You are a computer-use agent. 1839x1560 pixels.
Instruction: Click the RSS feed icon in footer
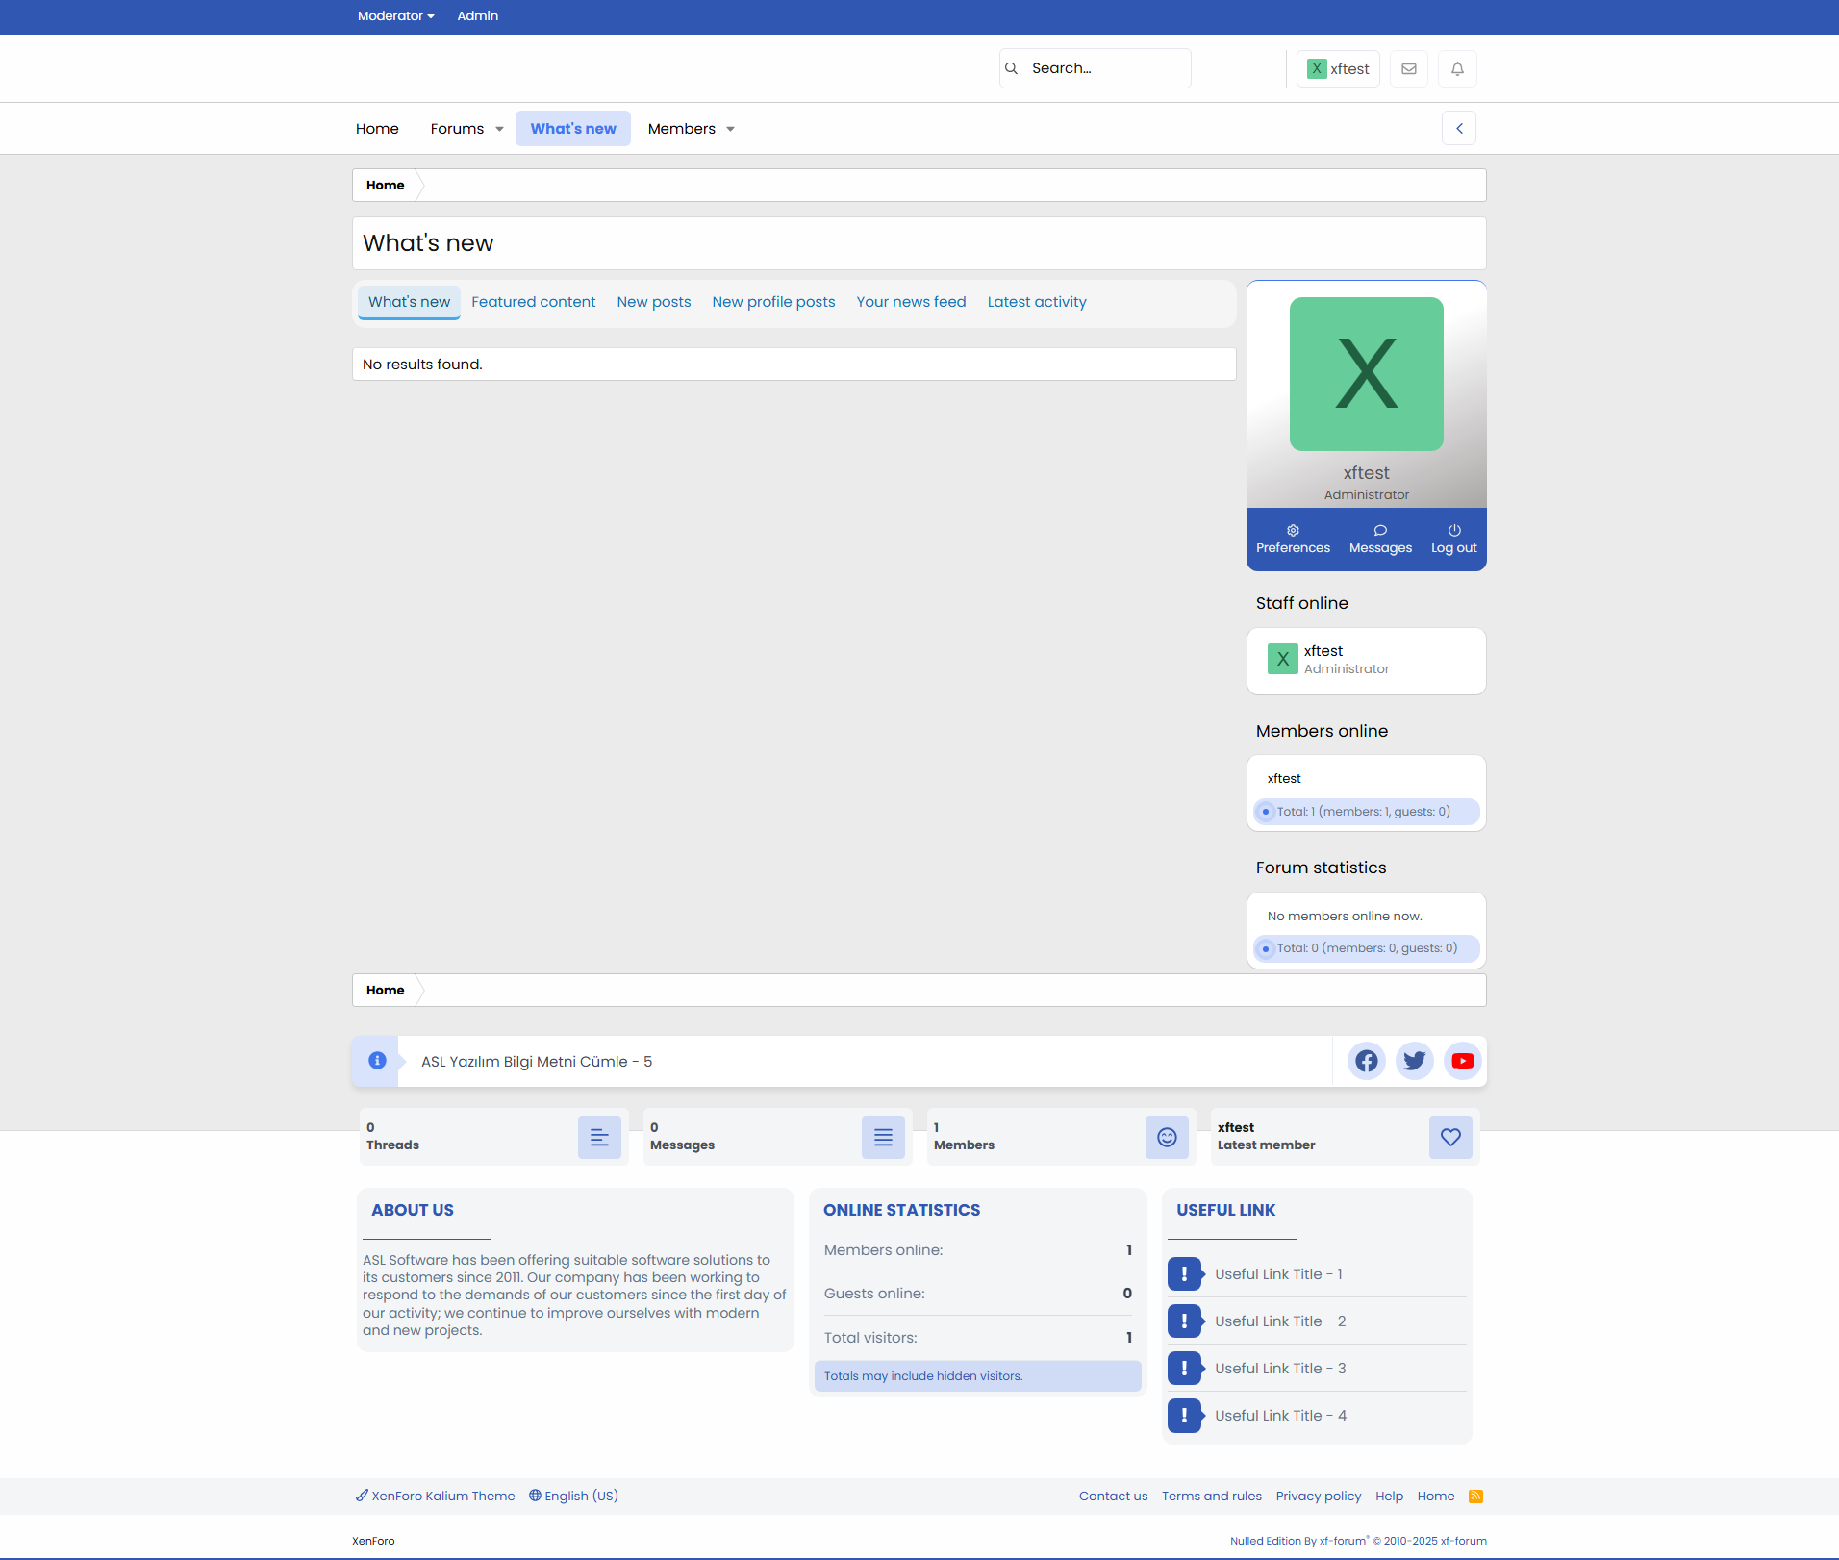(1475, 1497)
